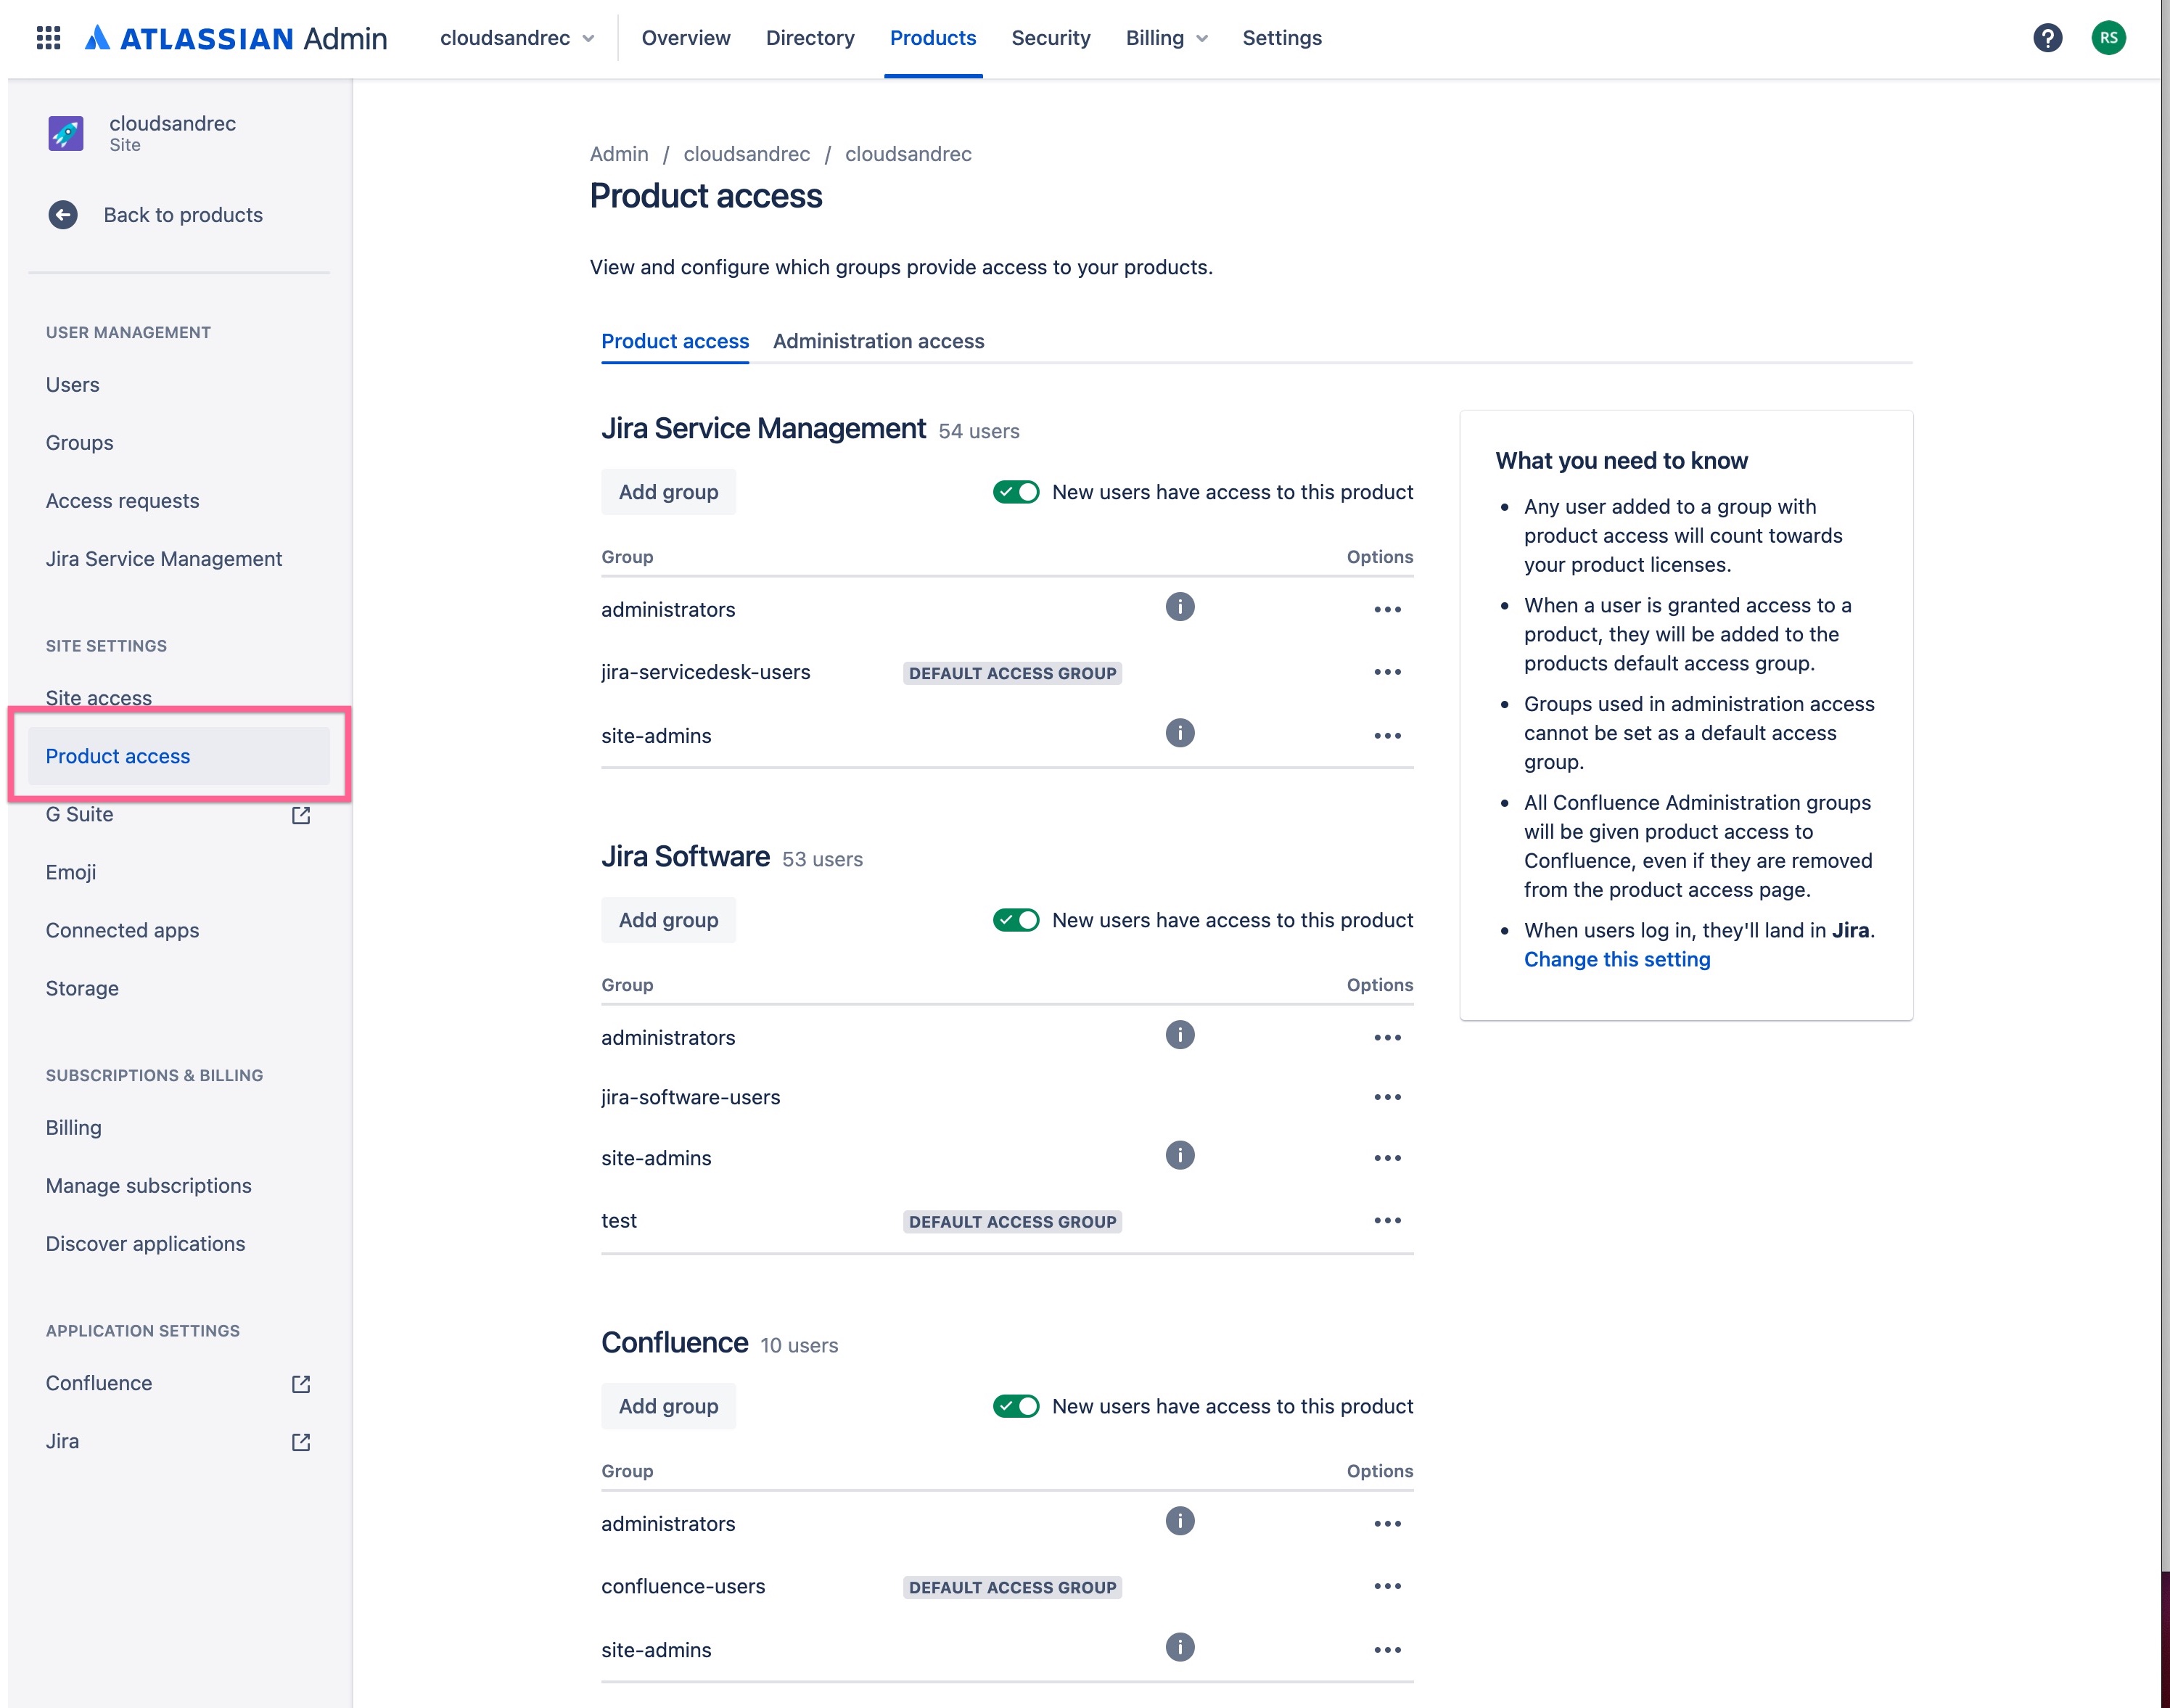Expand the Billing dropdown in the top navigation
The width and height of the screenshot is (2170, 1708).
pyautogui.click(x=1166, y=38)
